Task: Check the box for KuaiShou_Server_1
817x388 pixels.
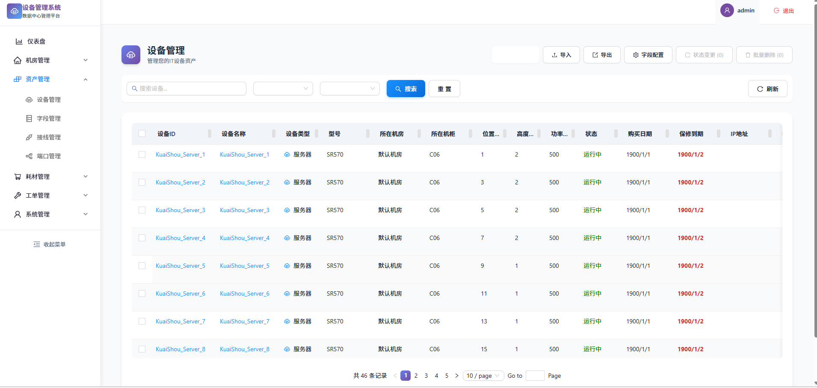Action: tap(142, 154)
